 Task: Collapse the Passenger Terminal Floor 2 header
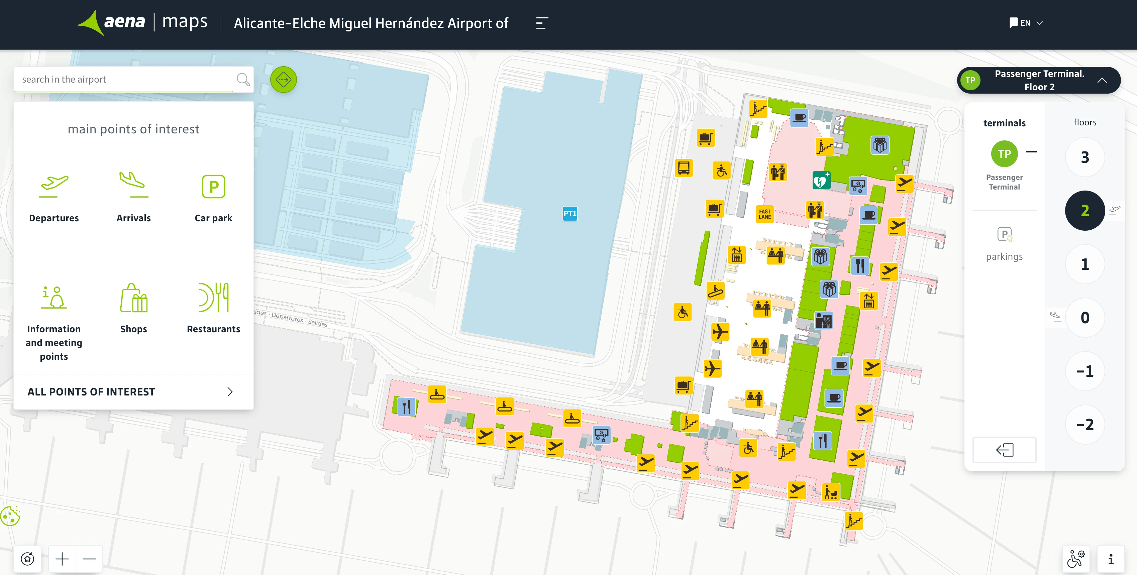(x=1103, y=81)
